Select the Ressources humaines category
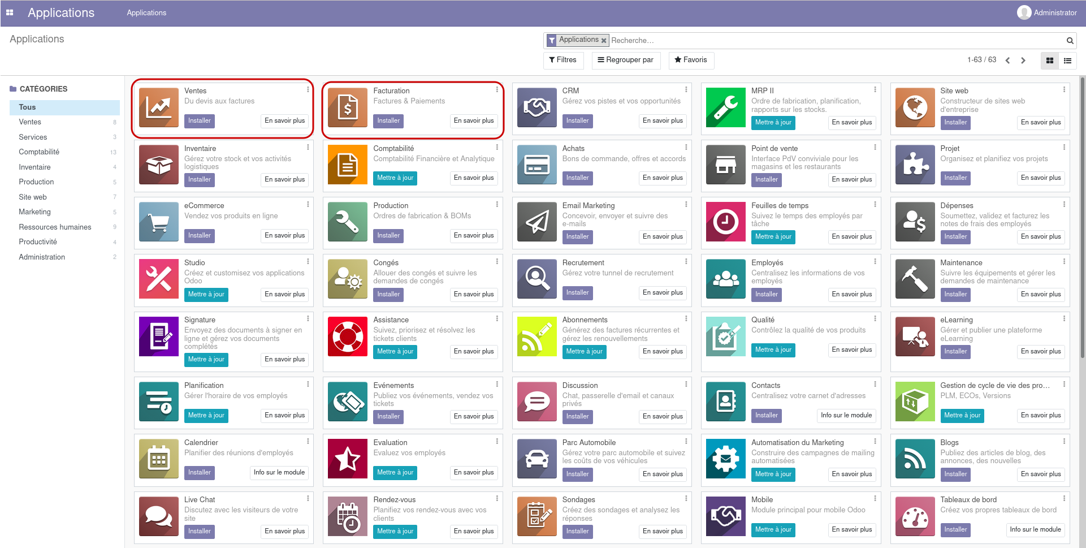 pyautogui.click(x=55, y=227)
